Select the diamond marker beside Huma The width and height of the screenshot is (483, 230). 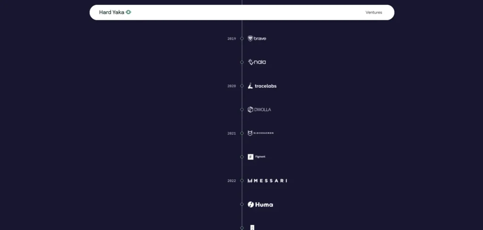pyautogui.click(x=242, y=204)
